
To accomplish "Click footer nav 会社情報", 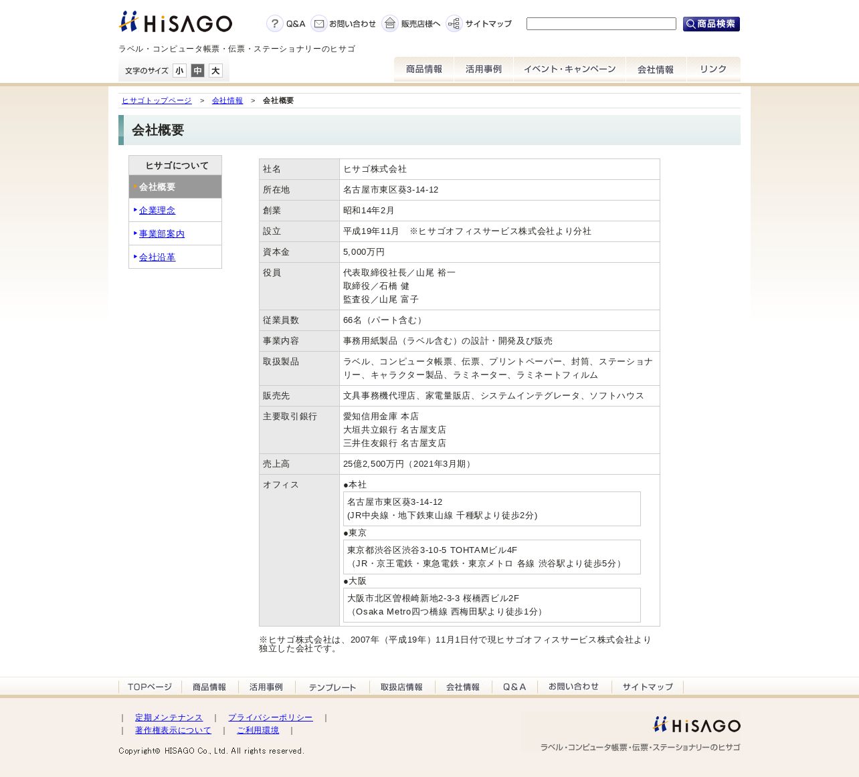I will pyautogui.click(x=463, y=687).
